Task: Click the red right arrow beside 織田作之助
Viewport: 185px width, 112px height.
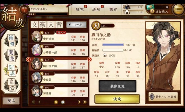Action: click(x=90, y=59)
